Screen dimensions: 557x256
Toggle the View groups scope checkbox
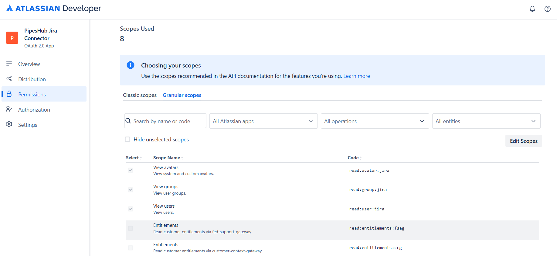131,190
